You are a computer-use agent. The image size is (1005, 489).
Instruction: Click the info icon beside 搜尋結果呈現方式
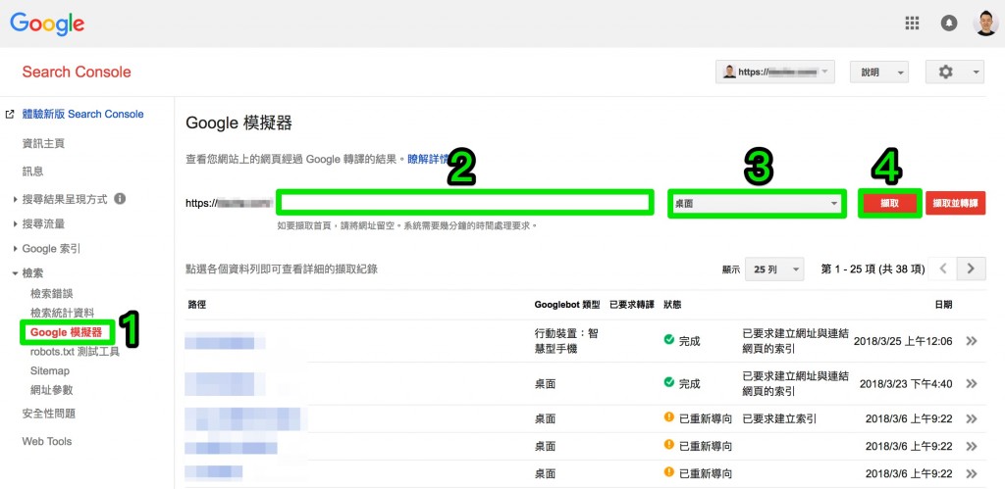click(119, 198)
